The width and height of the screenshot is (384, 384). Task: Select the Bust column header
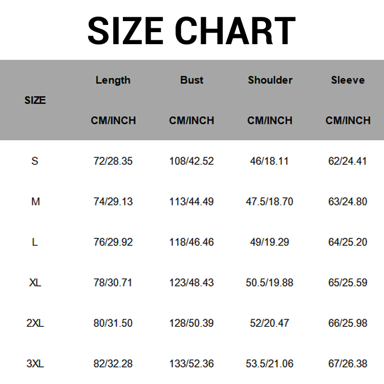(x=192, y=80)
